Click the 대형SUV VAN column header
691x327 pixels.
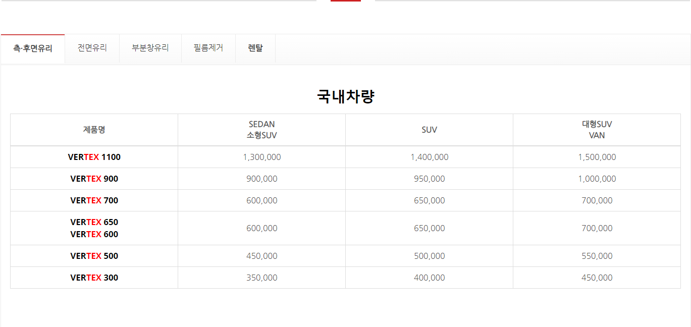point(597,130)
